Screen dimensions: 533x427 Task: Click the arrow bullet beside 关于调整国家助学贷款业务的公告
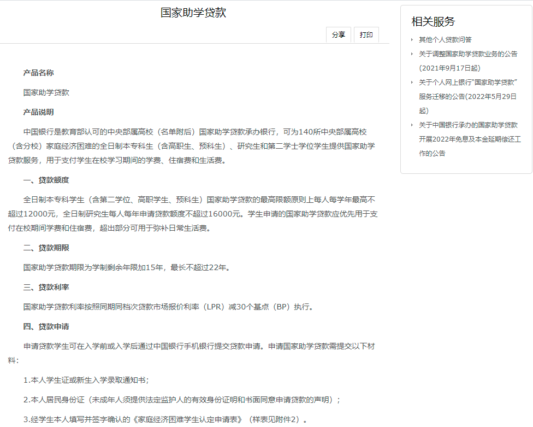click(x=412, y=54)
